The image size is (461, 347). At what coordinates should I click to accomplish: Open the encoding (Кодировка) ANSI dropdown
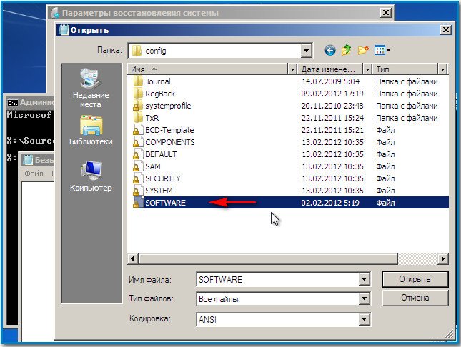tap(364, 319)
